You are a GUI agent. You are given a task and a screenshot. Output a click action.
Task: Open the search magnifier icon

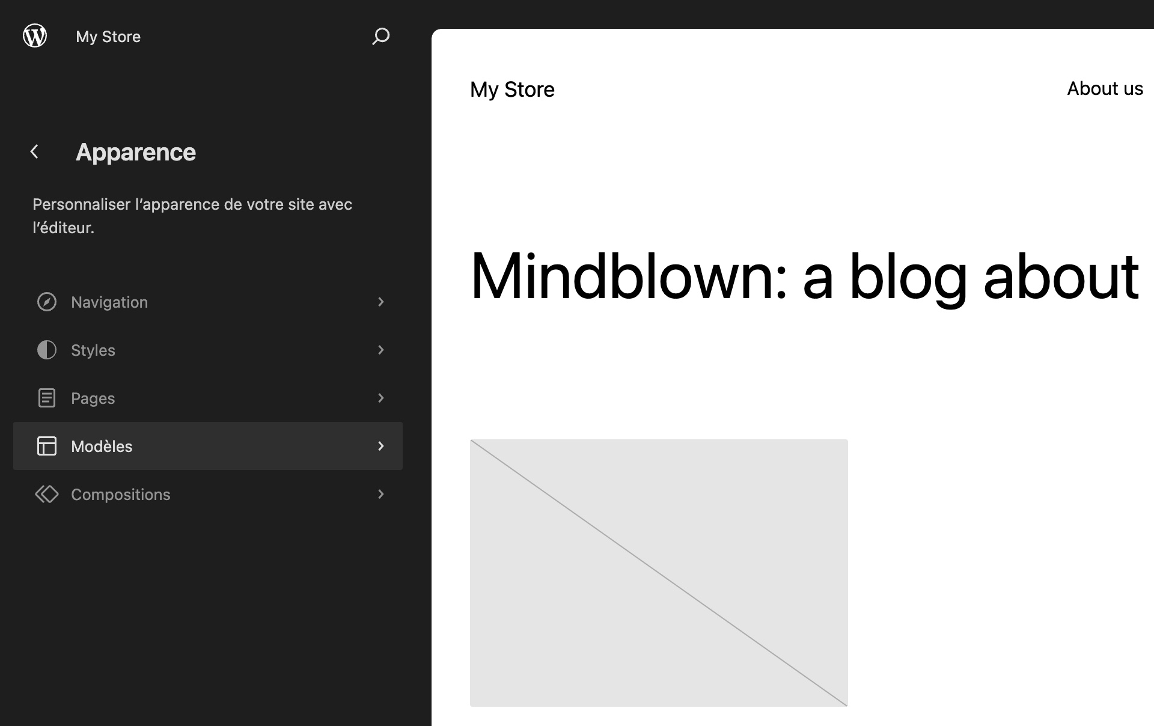click(380, 36)
